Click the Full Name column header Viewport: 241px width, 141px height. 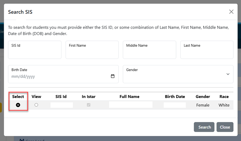(129, 97)
